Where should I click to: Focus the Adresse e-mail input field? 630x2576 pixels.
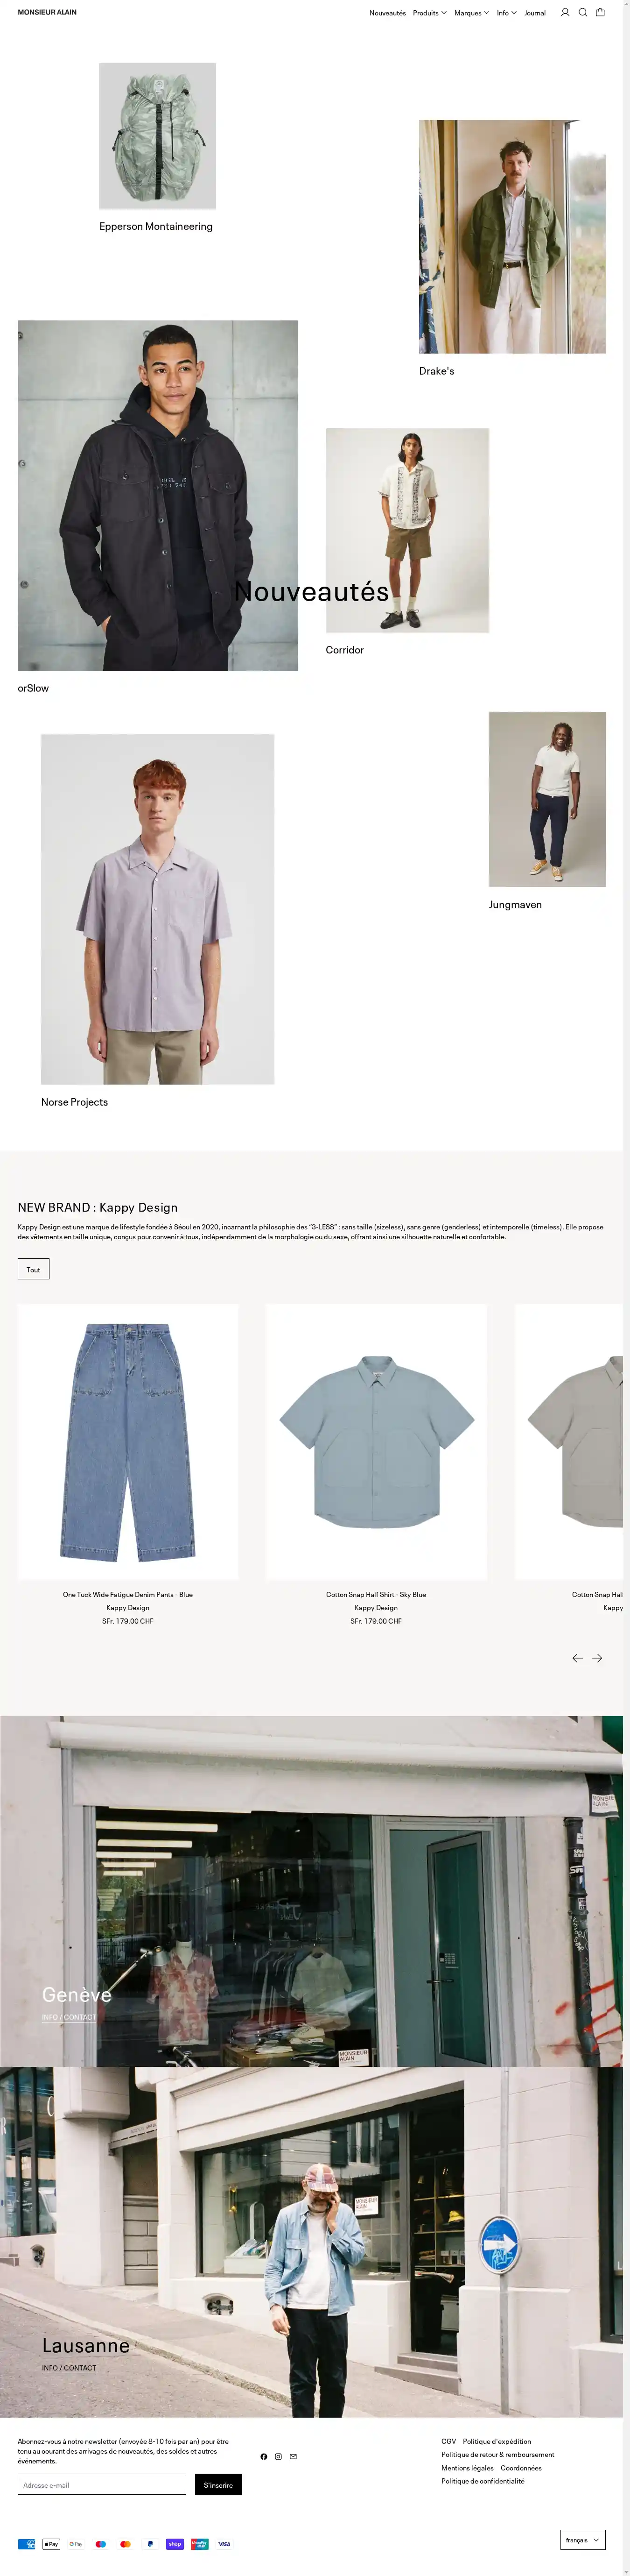(x=102, y=2485)
